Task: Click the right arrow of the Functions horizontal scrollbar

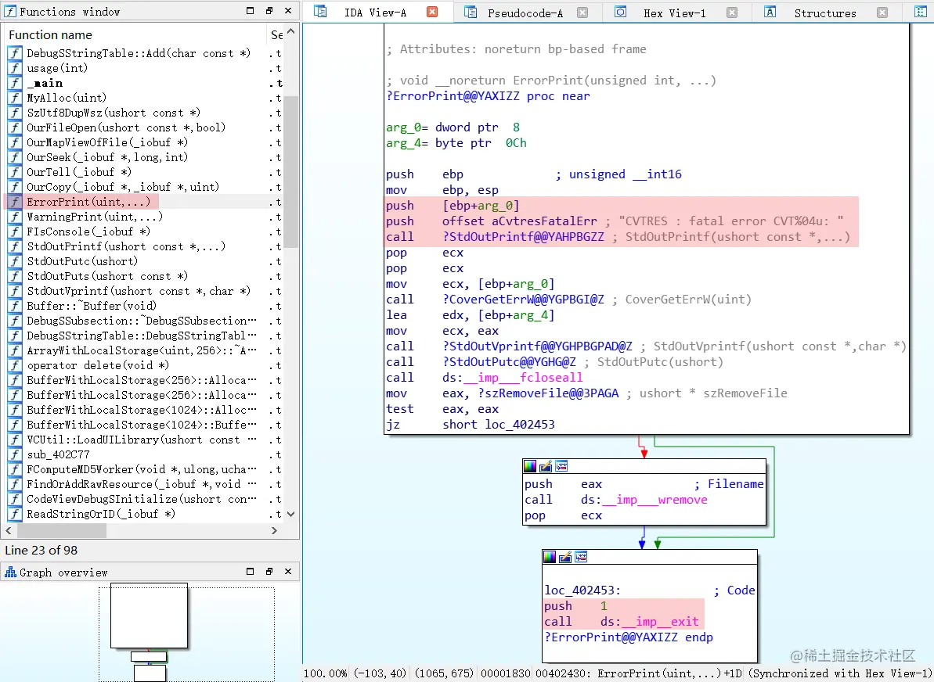Action: click(x=272, y=530)
